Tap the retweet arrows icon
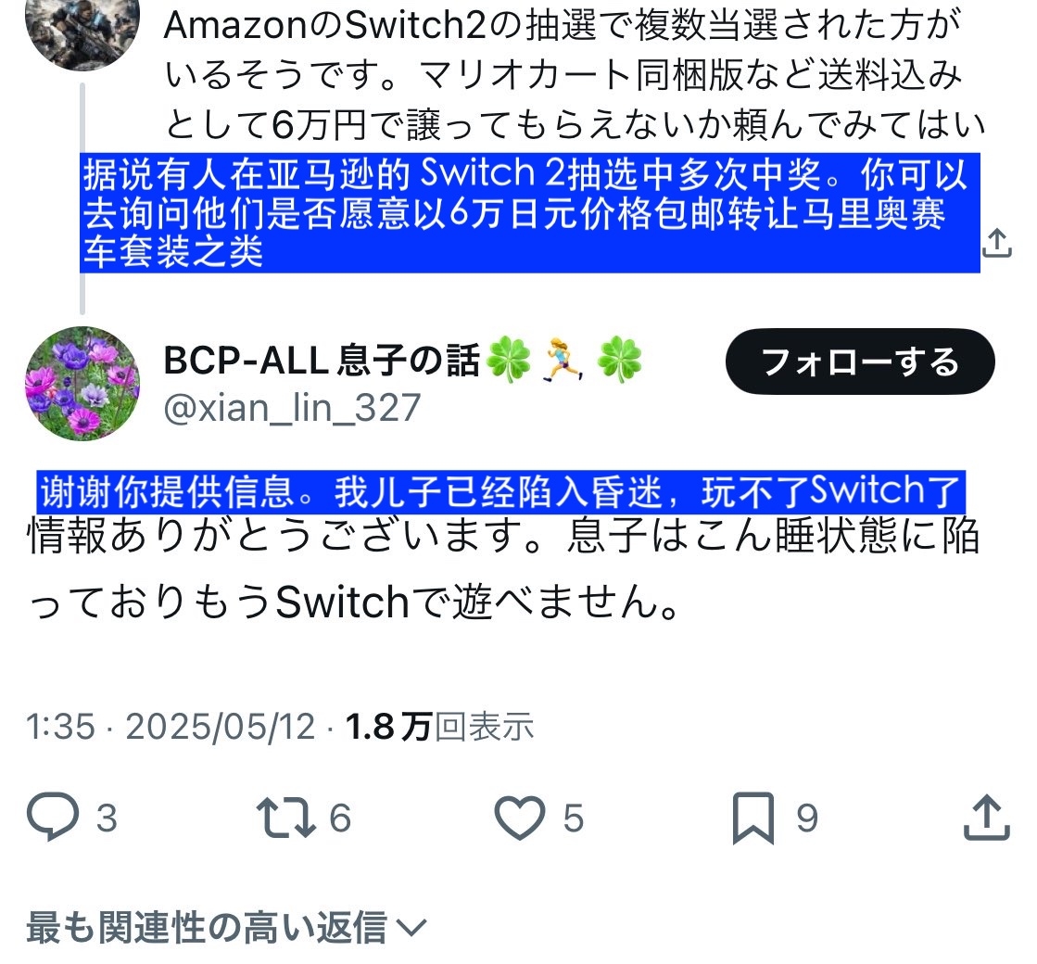1037x964 pixels. coord(285,818)
